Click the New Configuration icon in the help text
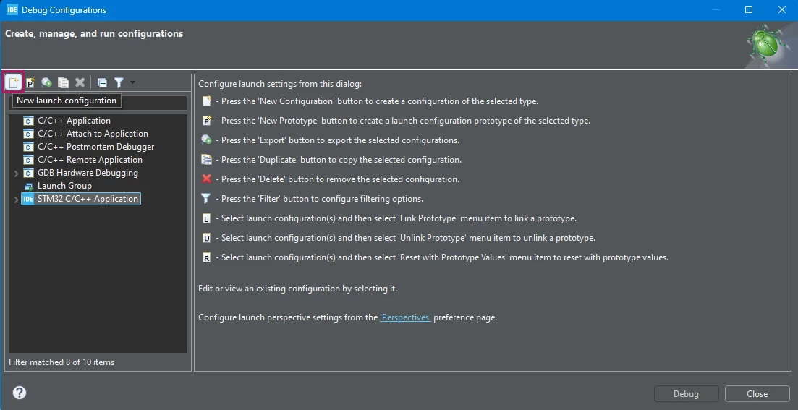798x410 pixels. tap(206, 101)
